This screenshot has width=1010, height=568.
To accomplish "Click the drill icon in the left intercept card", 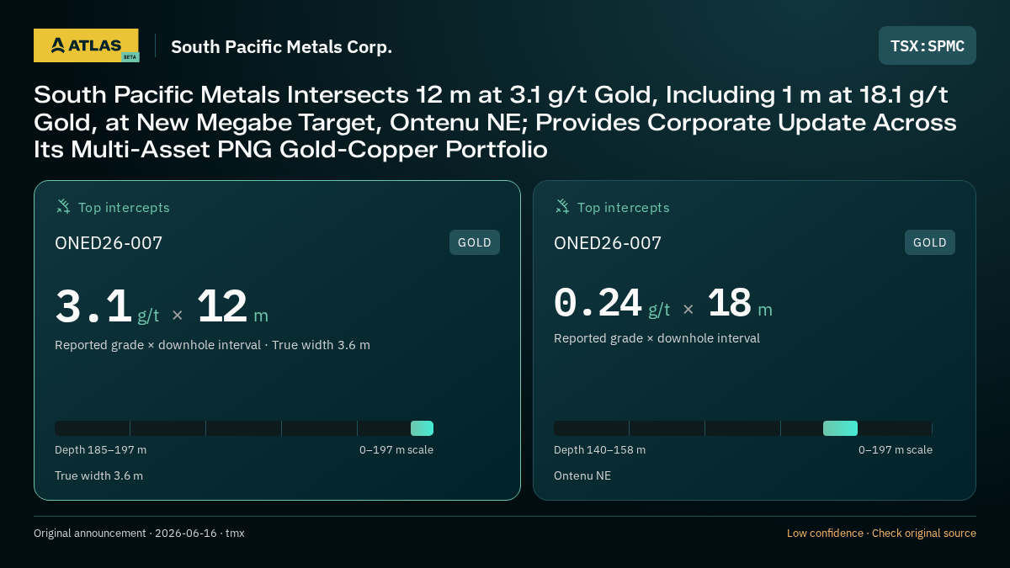I will 63,206.
